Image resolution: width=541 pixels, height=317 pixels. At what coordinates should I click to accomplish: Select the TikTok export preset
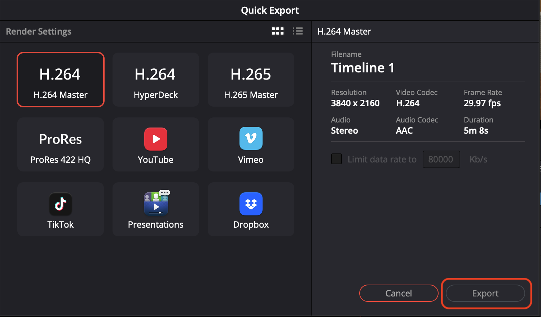[x=61, y=209]
